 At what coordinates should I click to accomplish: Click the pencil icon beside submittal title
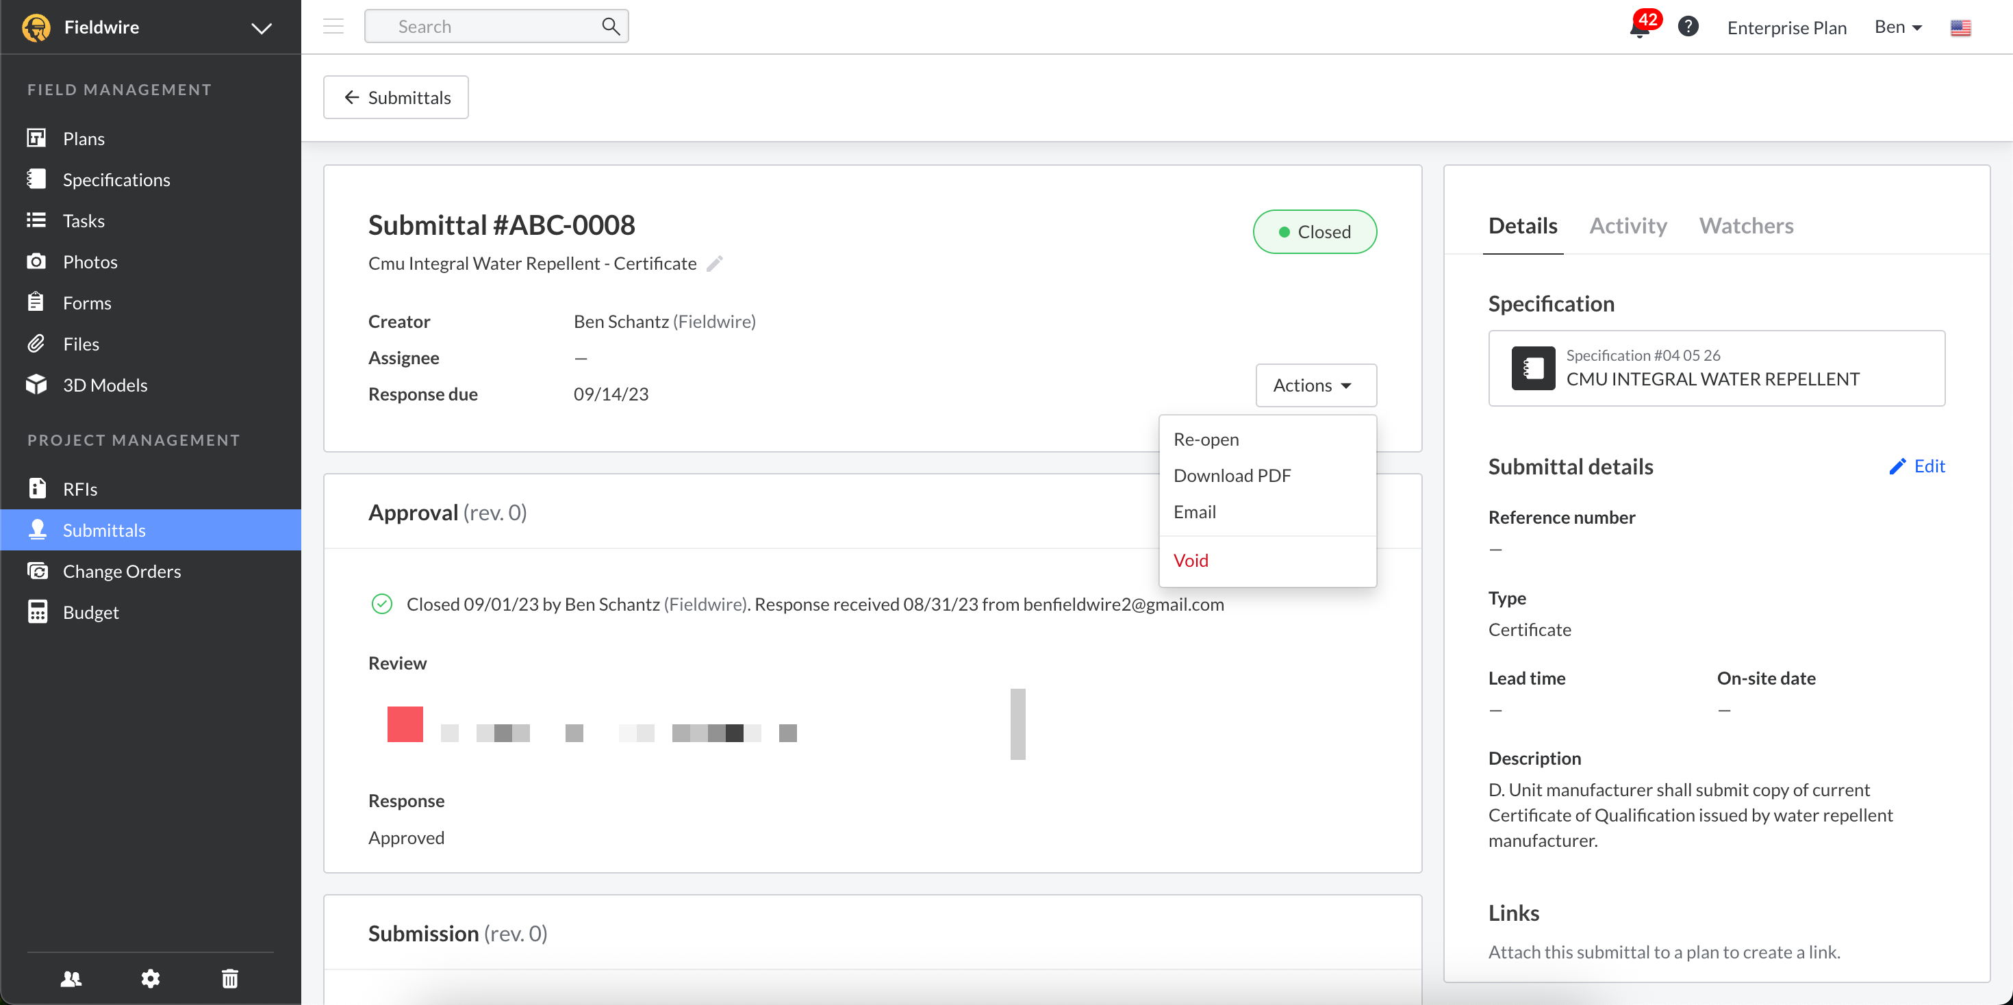pyautogui.click(x=714, y=264)
